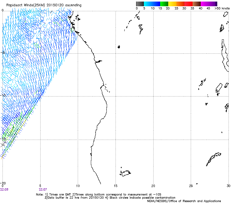Click the legend tick label '40'
231x203 pixels.
[x=200, y=8]
